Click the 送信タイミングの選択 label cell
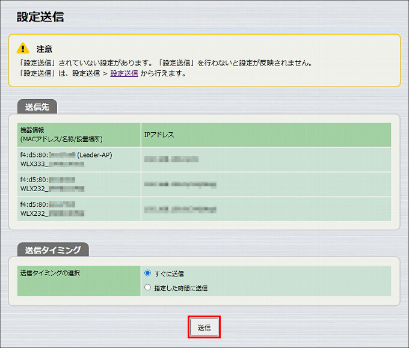The image size is (409, 348). point(79,281)
